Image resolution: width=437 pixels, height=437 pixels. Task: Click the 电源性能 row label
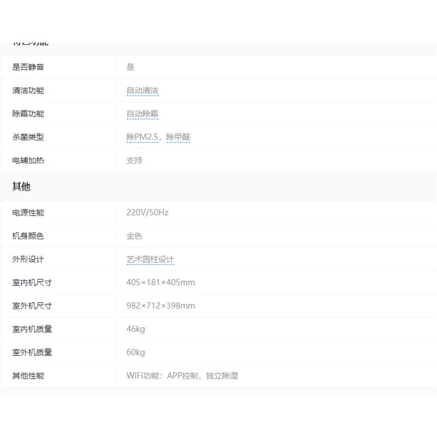[x=28, y=212]
